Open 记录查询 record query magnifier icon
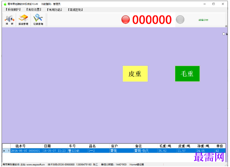The image size is (230, 167). 38,20
